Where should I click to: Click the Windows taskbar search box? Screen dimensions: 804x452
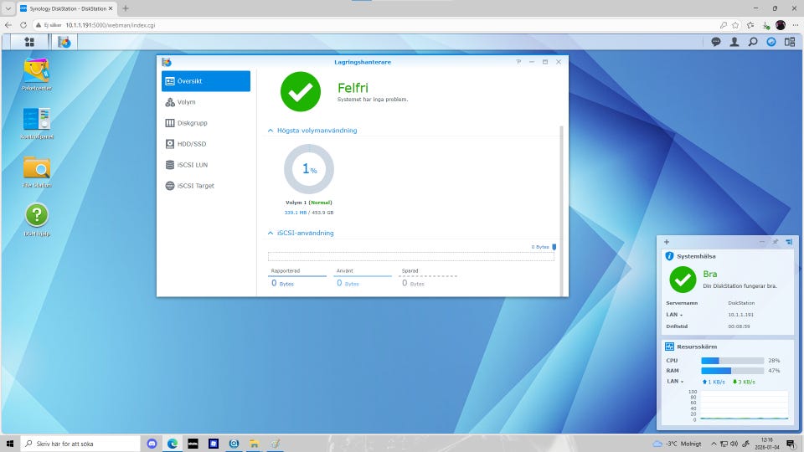click(x=80, y=443)
